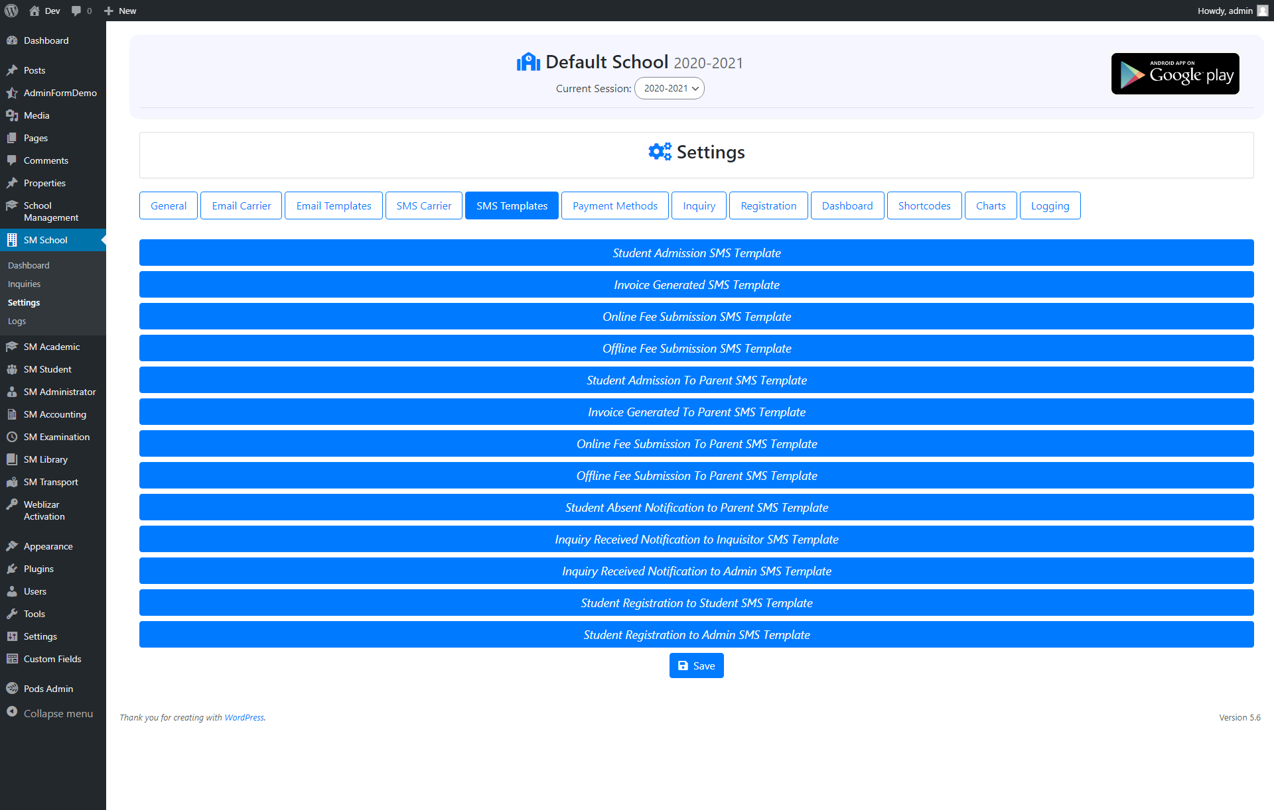Click the SM Examination clock icon
1274x810 pixels.
[12, 437]
